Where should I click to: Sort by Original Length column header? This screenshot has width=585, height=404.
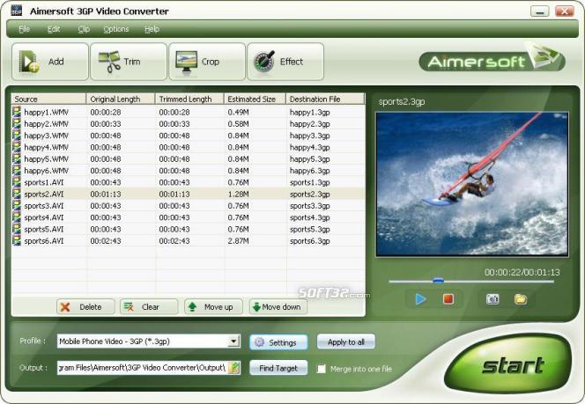click(x=121, y=99)
